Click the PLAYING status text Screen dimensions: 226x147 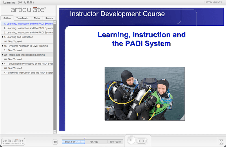pos(94,142)
